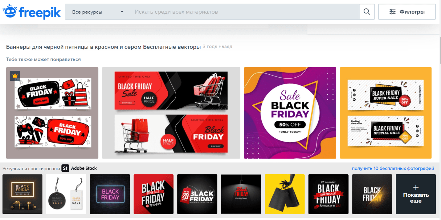Open yellow hand holding bags stock image
The image size is (441, 220).
coord(285,194)
